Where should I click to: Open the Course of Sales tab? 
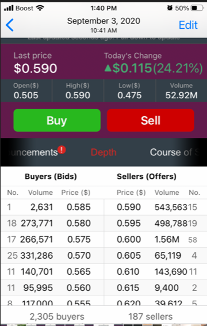(x=175, y=152)
